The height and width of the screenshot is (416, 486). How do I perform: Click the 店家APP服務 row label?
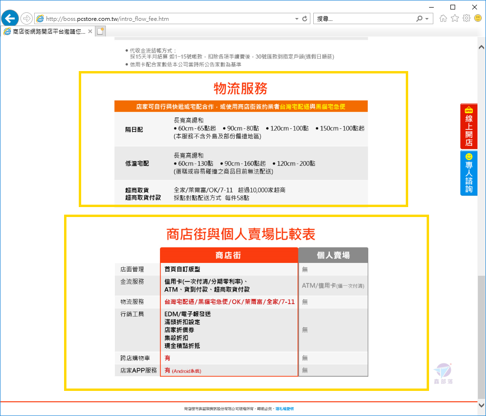point(139,371)
